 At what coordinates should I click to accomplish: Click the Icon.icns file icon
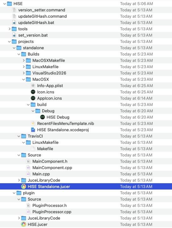pos(33,92)
